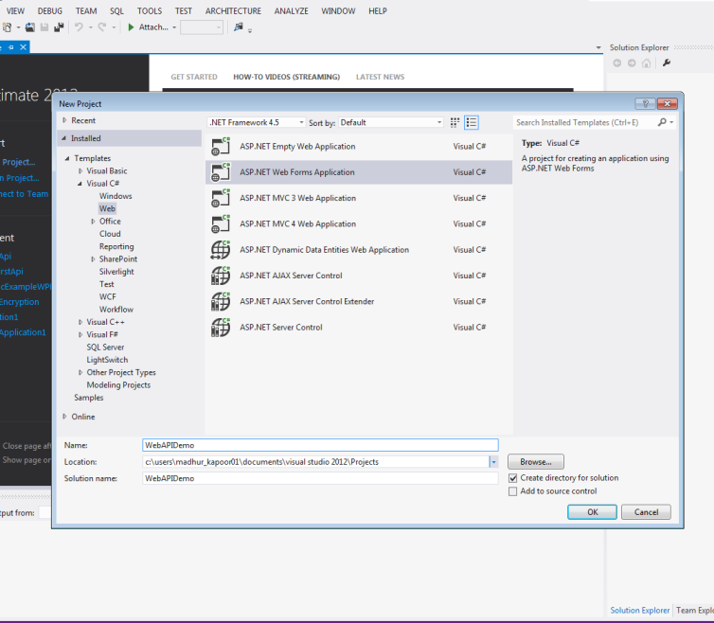Click the ASP.NET Web Forms Application template icon
The width and height of the screenshot is (714, 623).
[221, 172]
